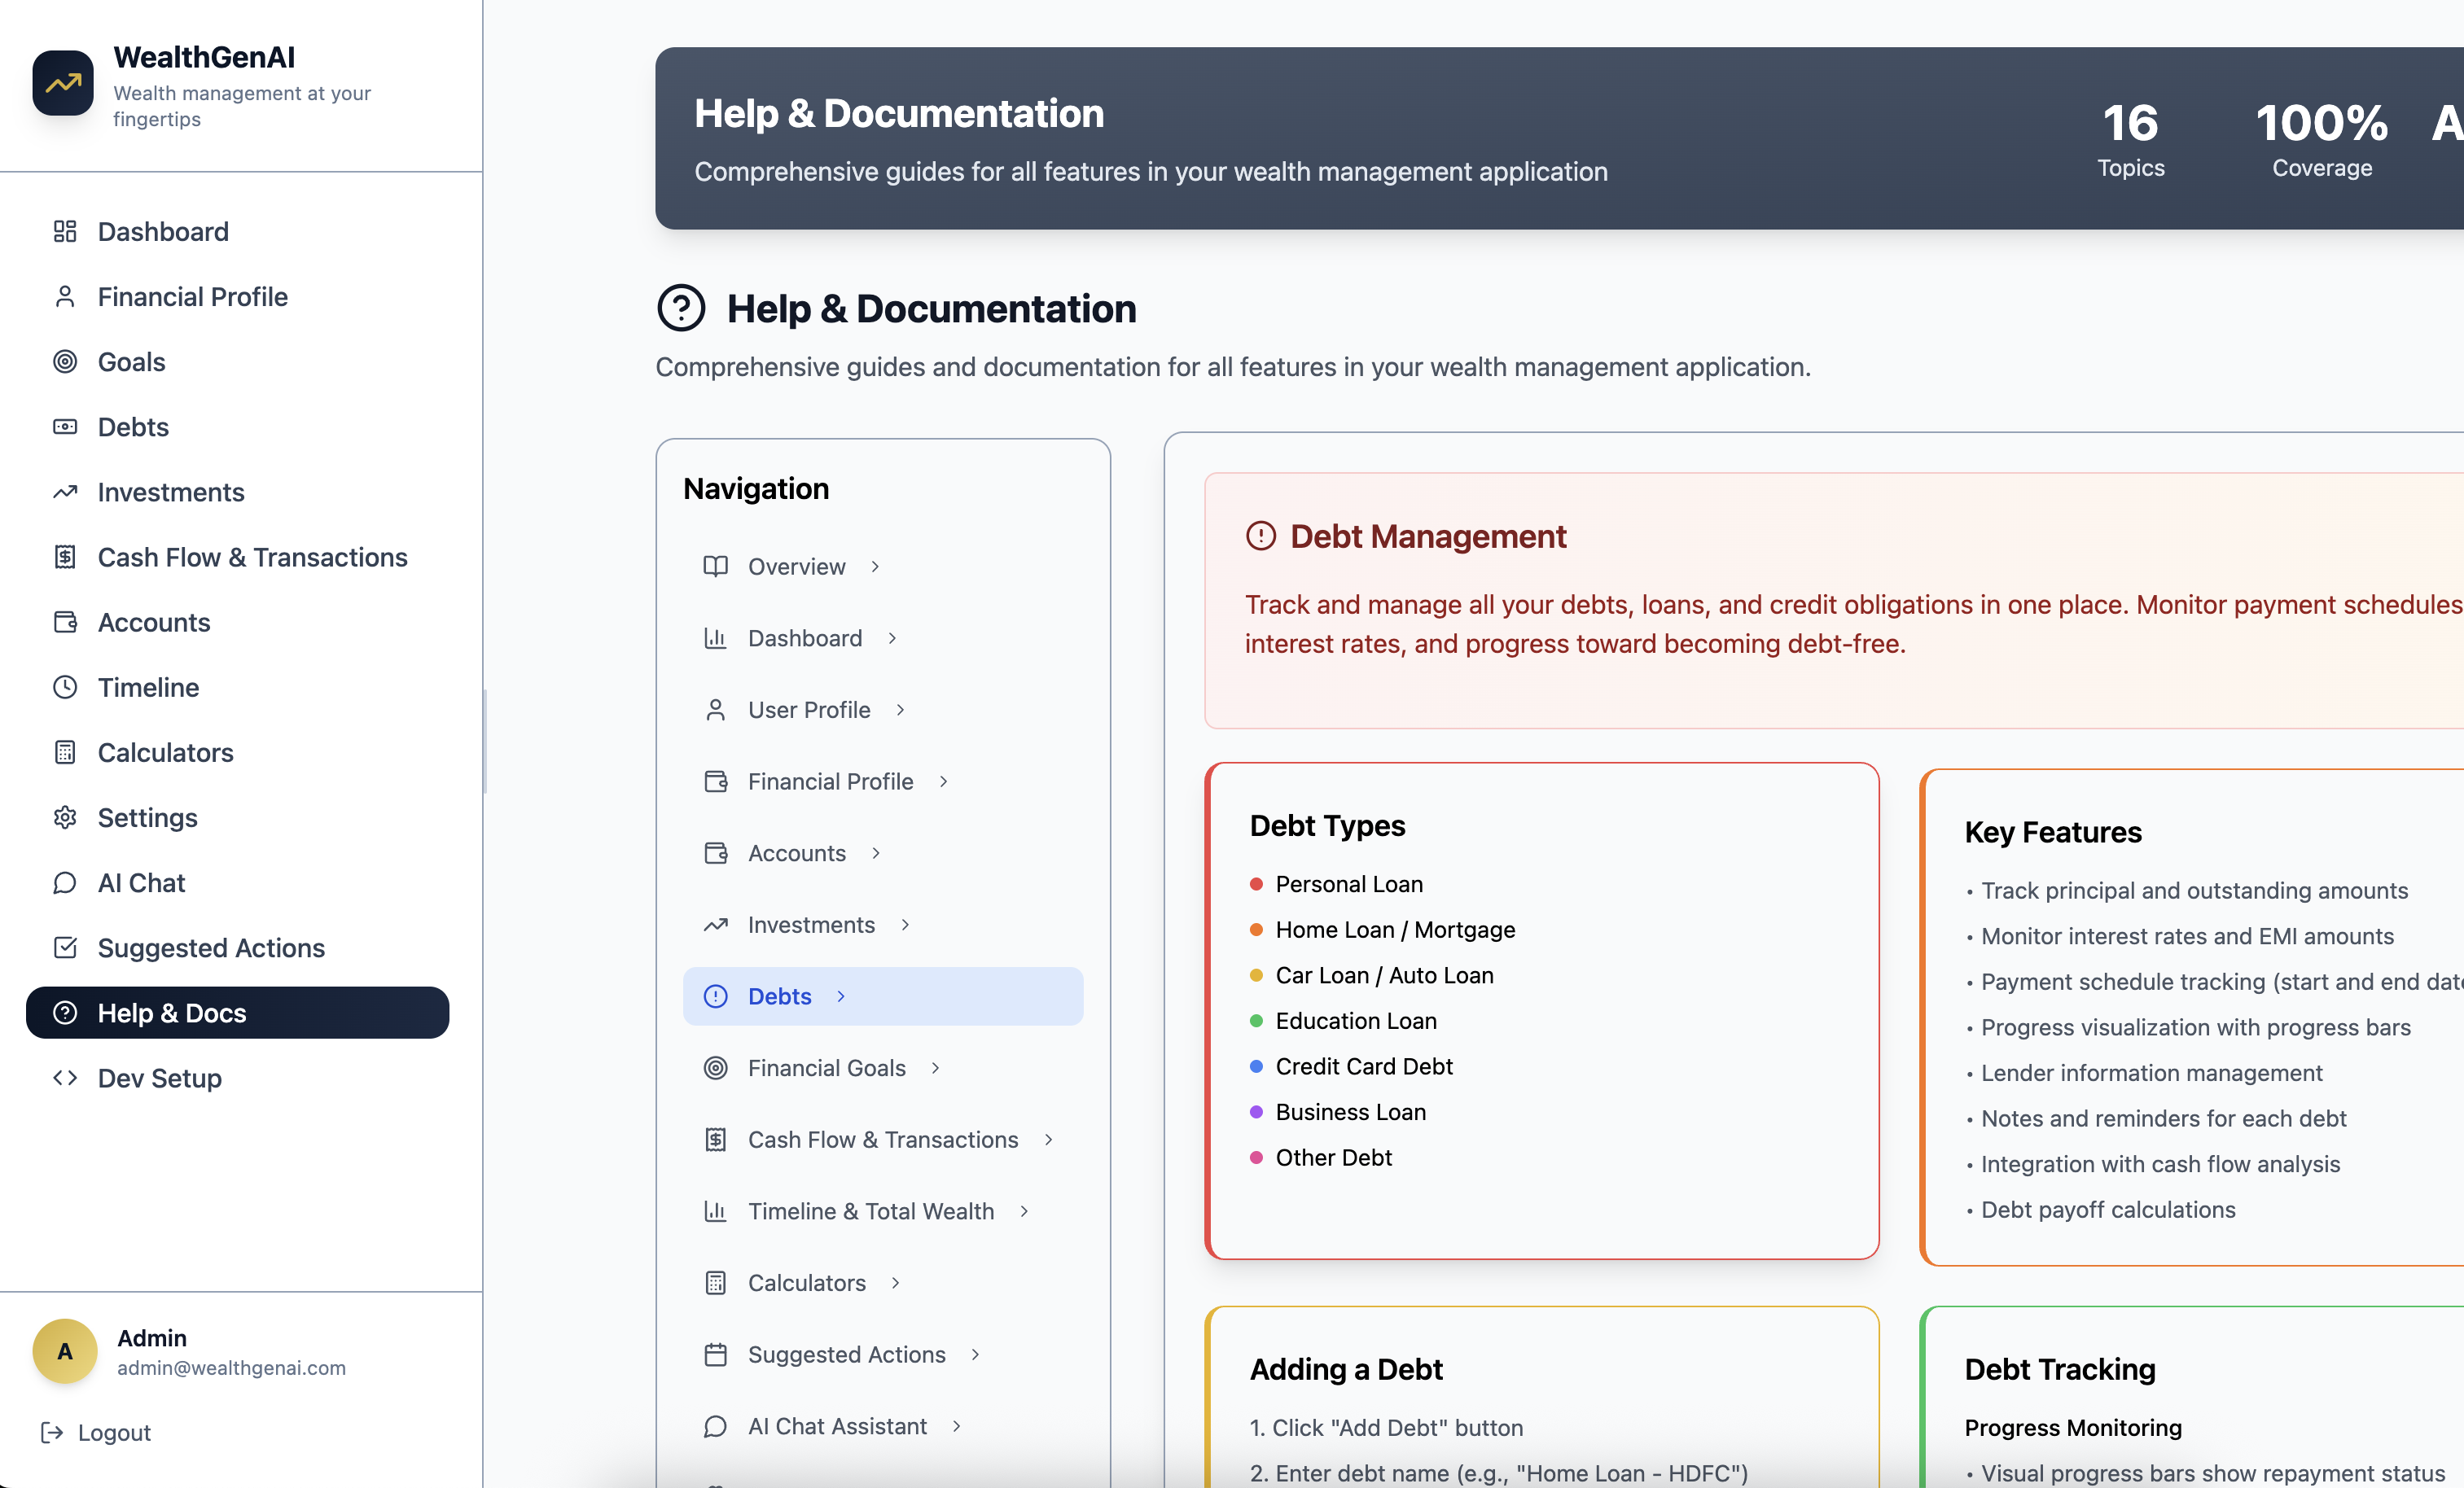Click the Overview book icon in Navigation

(x=715, y=566)
